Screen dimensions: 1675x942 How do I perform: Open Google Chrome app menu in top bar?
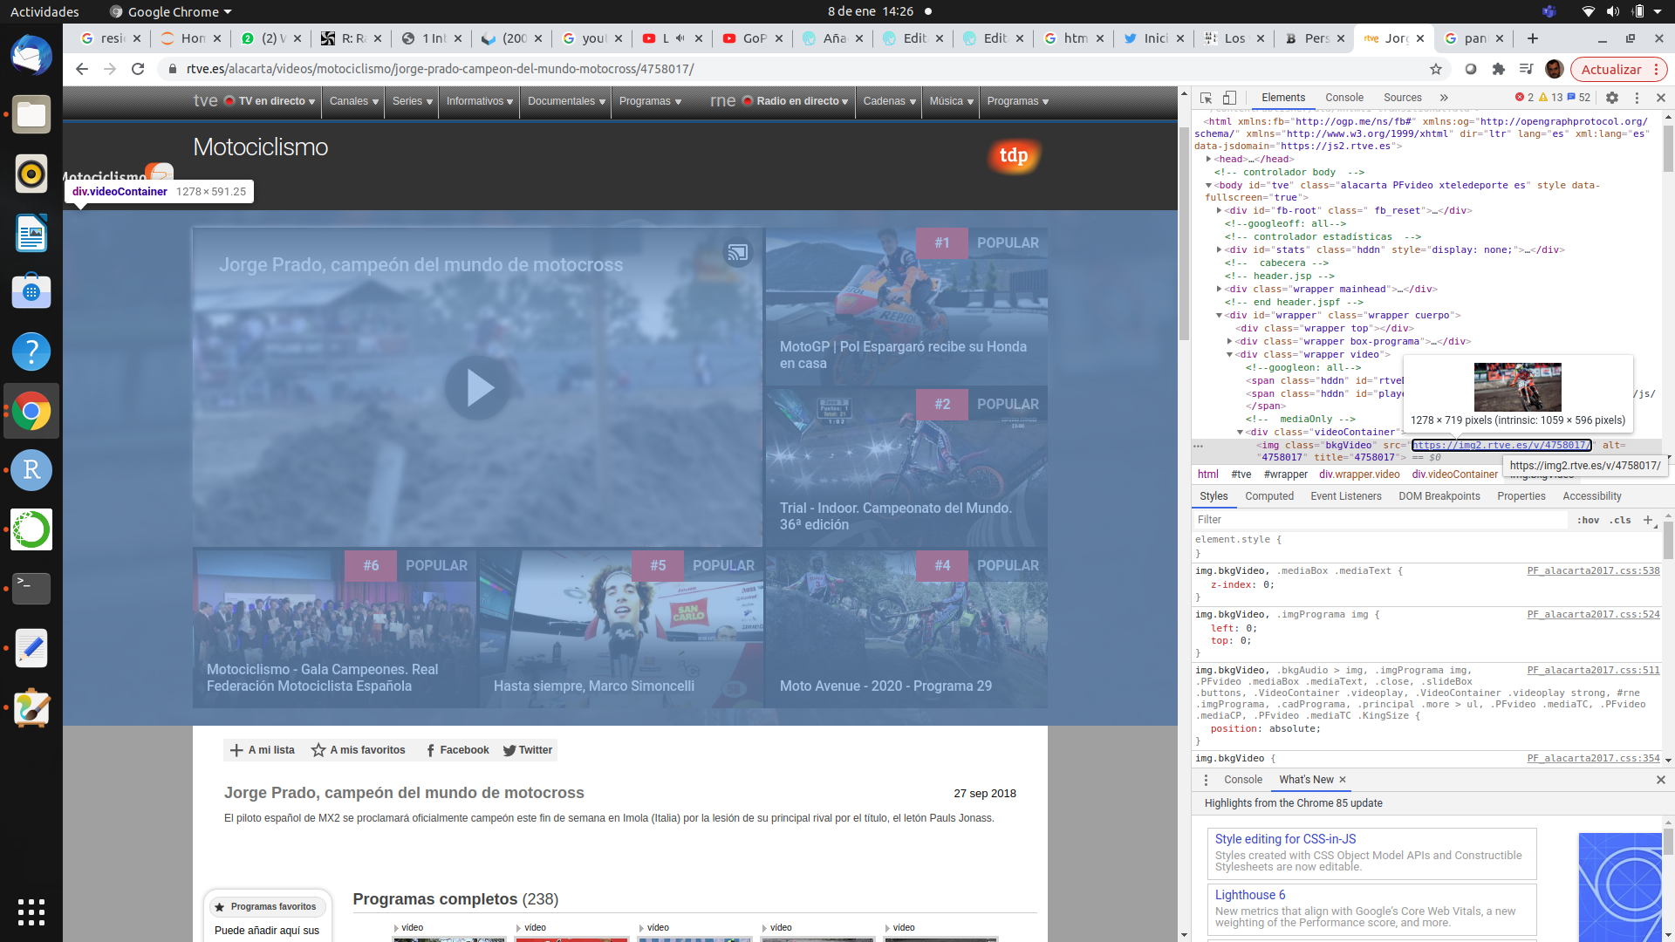coord(171,11)
